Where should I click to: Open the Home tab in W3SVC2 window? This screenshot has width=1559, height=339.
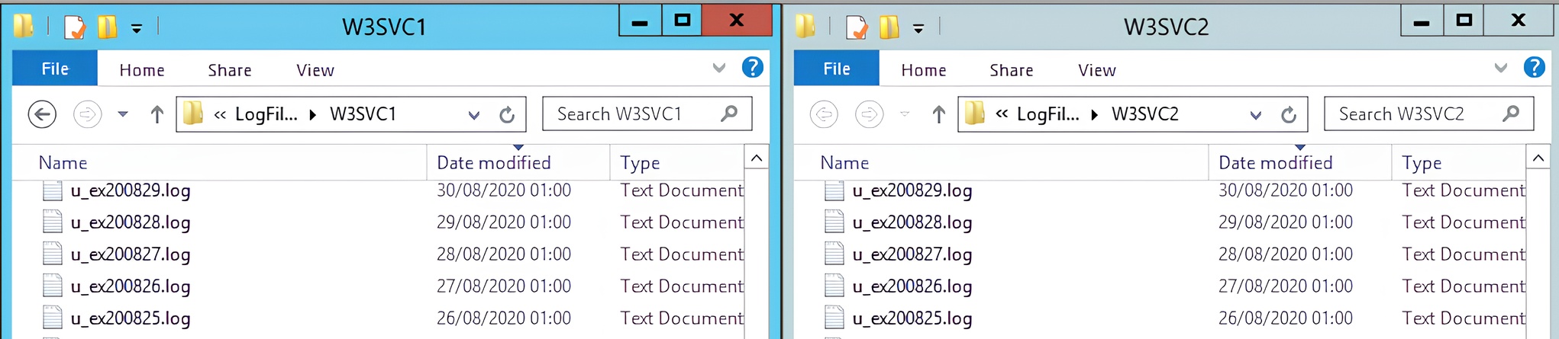(x=924, y=70)
